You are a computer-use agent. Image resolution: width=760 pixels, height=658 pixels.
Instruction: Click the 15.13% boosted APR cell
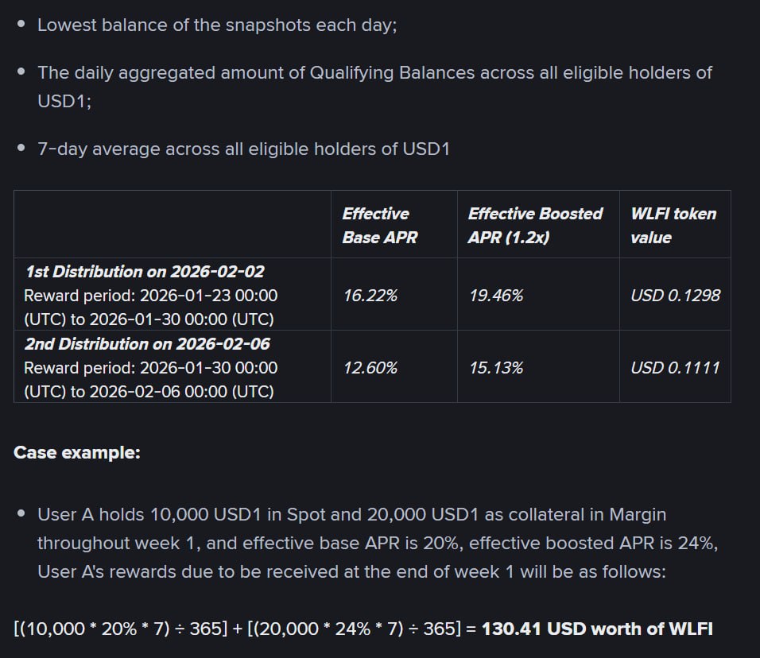click(x=496, y=368)
